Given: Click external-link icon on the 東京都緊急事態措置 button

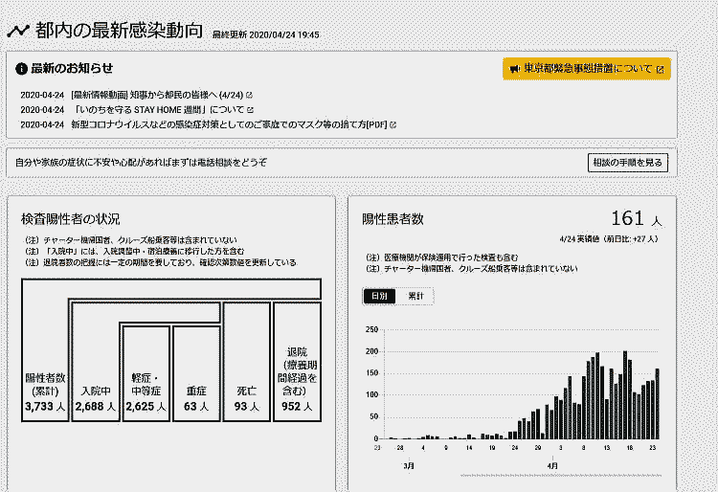Looking at the screenshot, I should pyautogui.click(x=660, y=69).
